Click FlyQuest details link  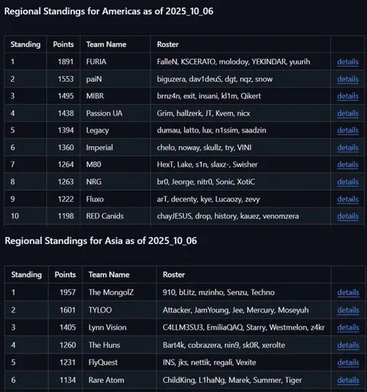[348, 362]
